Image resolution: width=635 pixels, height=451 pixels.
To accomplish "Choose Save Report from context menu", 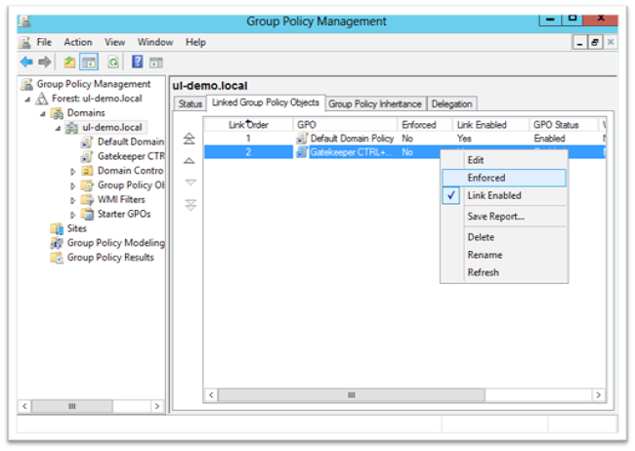I will pyautogui.click(x=495, y=217).
